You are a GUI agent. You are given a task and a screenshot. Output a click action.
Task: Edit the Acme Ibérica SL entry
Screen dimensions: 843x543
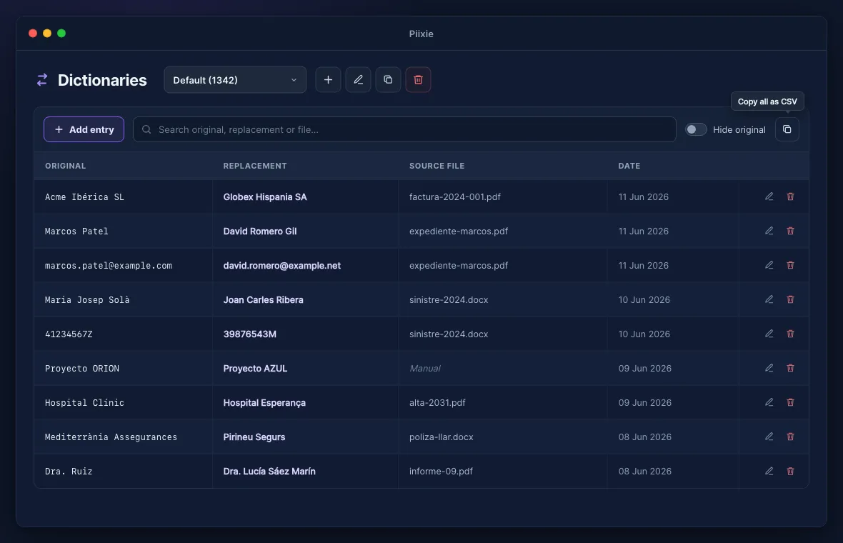click(x=769, y=196)
